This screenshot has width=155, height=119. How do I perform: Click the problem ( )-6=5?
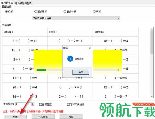(x=116, y=78)
